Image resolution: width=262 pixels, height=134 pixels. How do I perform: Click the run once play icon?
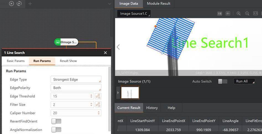(11, 4)
